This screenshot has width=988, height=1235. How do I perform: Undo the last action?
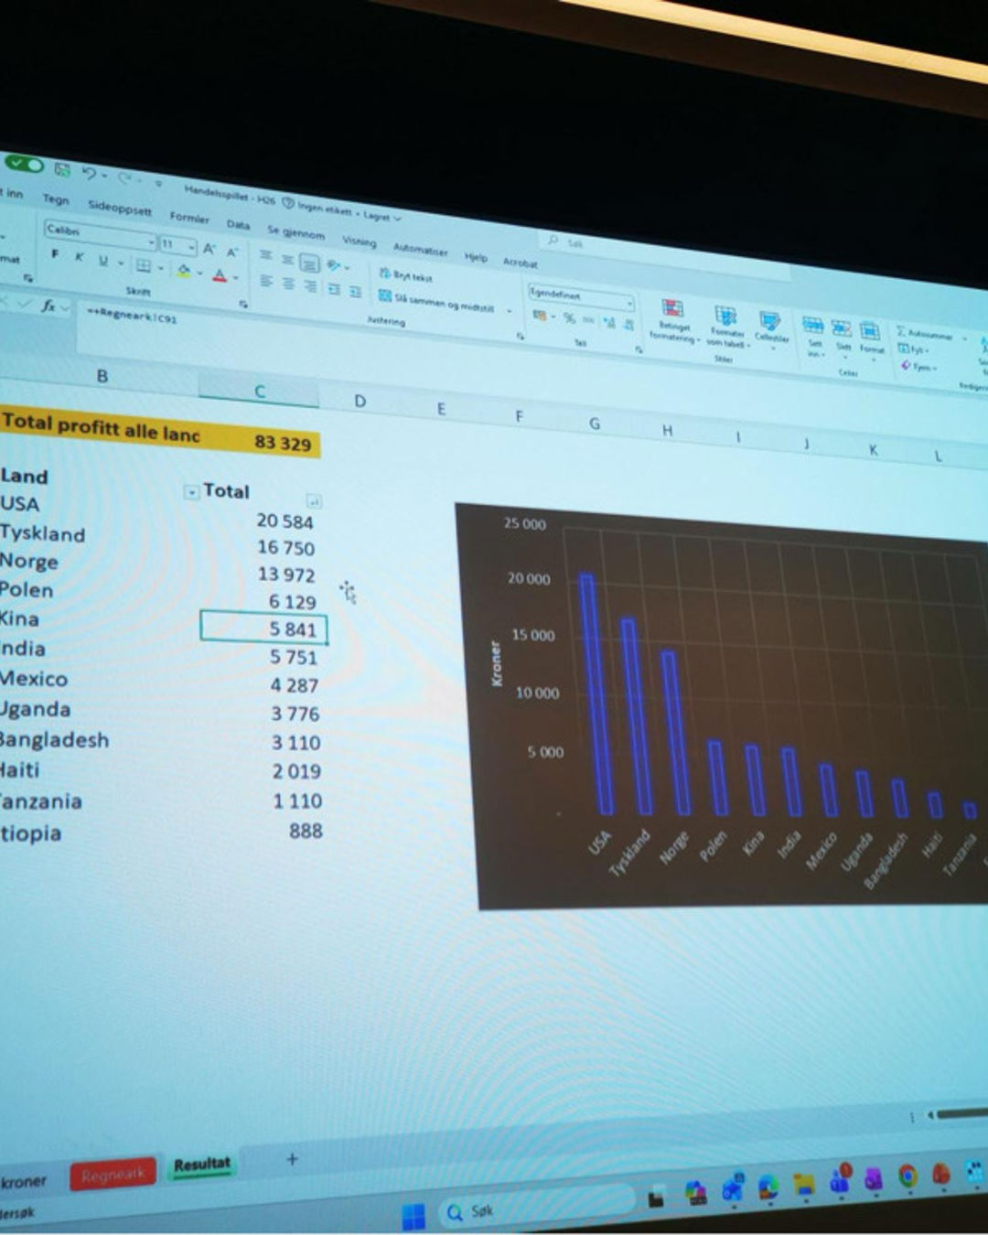click(89, 173)
